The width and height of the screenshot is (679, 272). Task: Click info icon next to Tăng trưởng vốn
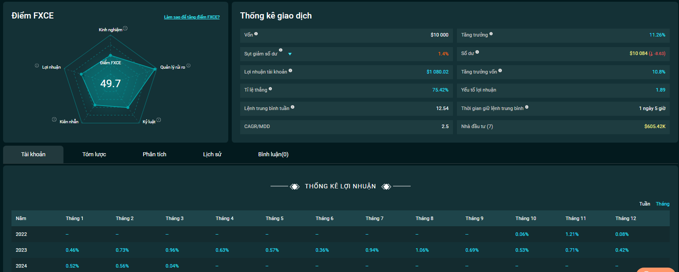click(x=500, y=70)
